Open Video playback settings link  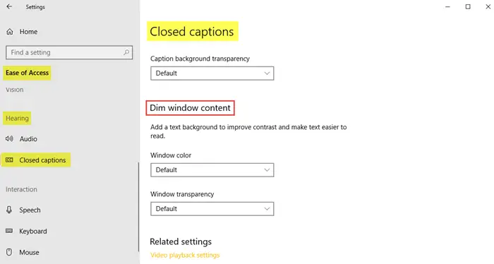pos(185,256)
